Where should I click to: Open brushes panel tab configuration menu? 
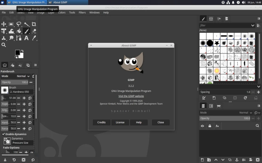tap(259, 19)
